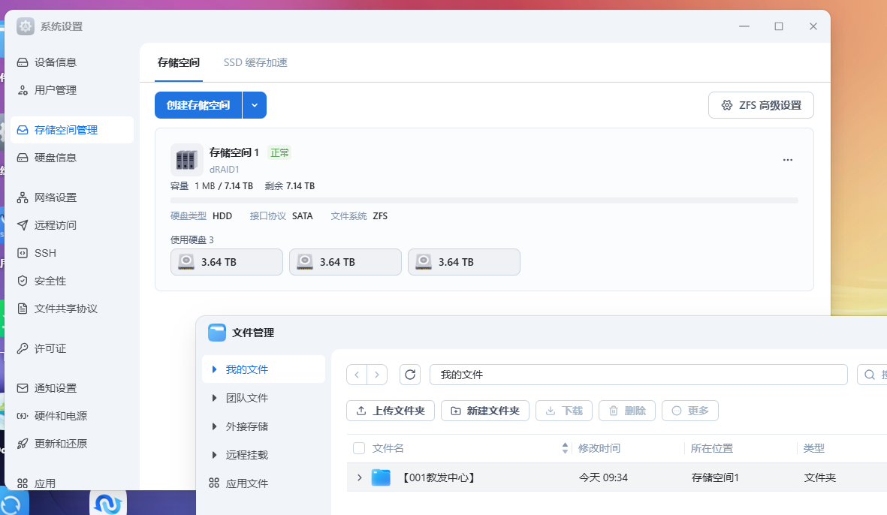Open 设备信息 in the settings sidebar
The height and width of the screenshot is (515, 887).
56,62
